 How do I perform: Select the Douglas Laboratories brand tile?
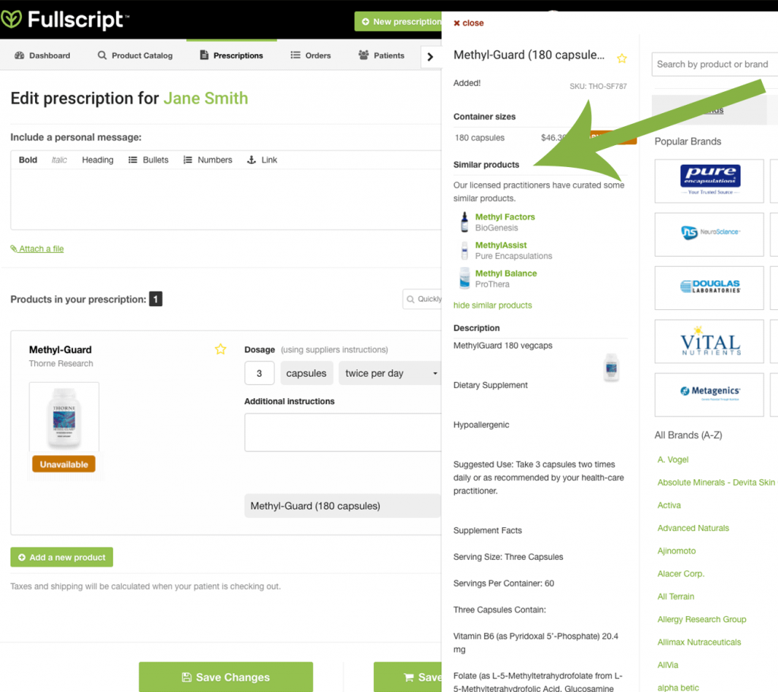click(709, 288)
